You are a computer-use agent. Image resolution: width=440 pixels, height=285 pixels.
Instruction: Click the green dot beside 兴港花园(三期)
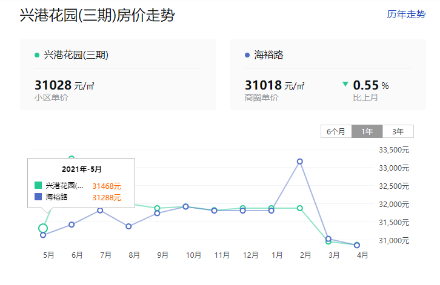tap(37, 55)
